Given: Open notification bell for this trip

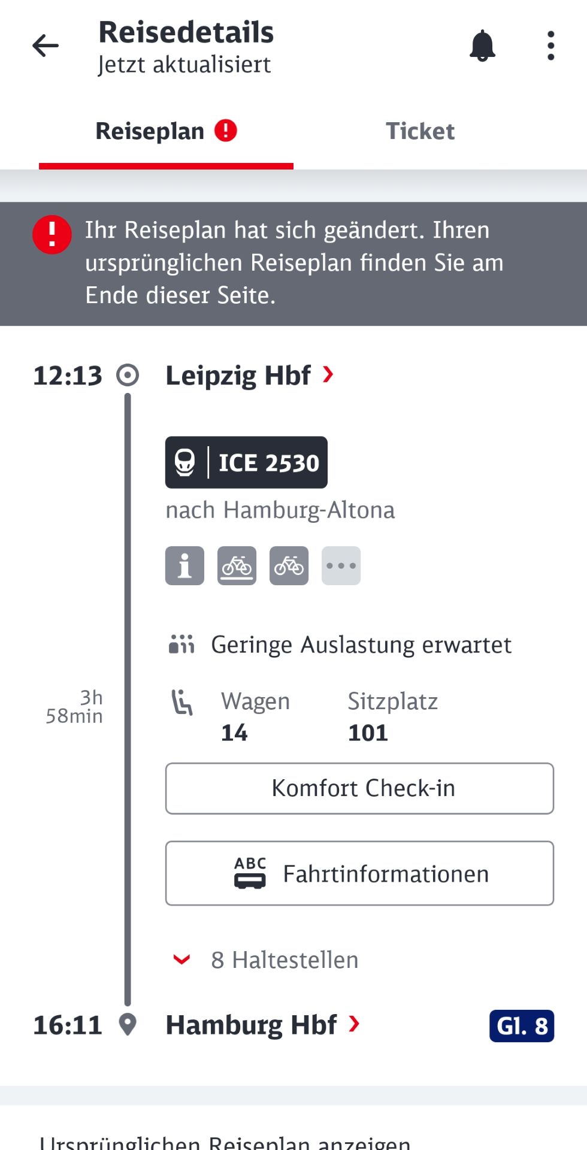Looking at the screenshot, I should click(482, 46).
